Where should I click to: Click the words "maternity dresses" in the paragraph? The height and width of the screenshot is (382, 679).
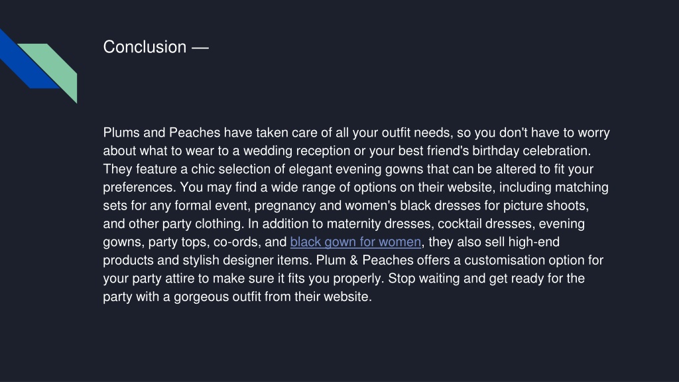tap(379, 224)
